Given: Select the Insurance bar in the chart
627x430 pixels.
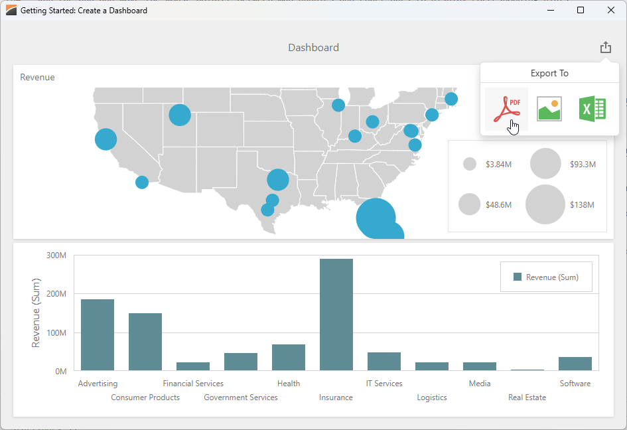Looking at the screenshot, I should [x=336, y=312].
